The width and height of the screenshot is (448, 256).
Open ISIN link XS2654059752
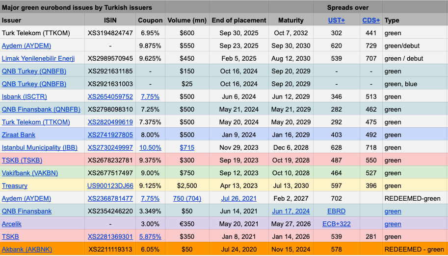click(x=110, y=97)
